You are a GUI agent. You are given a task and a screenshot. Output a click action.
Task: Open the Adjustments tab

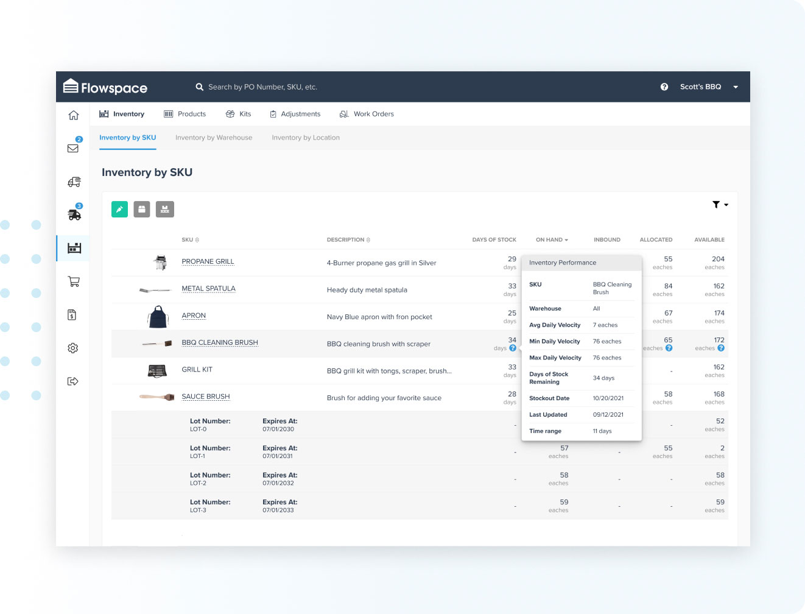tap(295, 114)
